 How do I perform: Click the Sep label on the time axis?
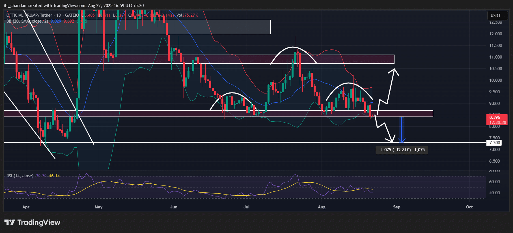[396, 207]
